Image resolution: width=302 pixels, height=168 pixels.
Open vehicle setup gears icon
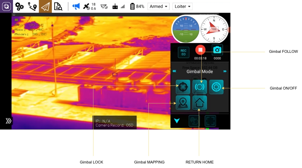19,7
